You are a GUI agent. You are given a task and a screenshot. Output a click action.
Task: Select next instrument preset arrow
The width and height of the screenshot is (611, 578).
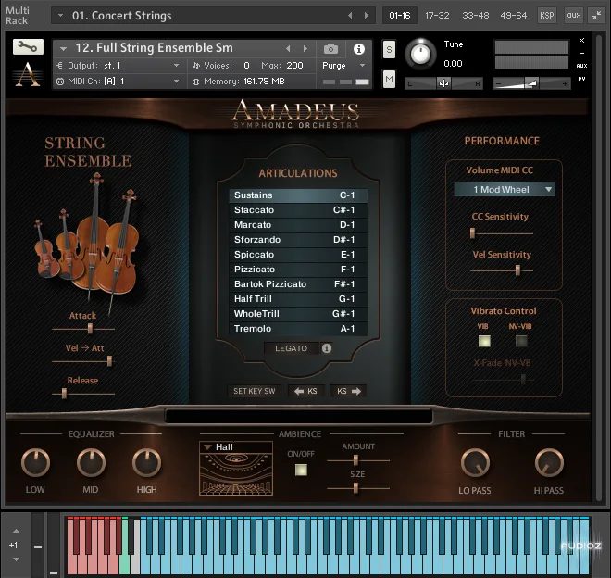point(305,49)
